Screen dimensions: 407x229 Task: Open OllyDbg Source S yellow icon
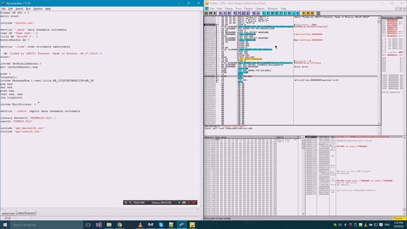coord(312,13)
